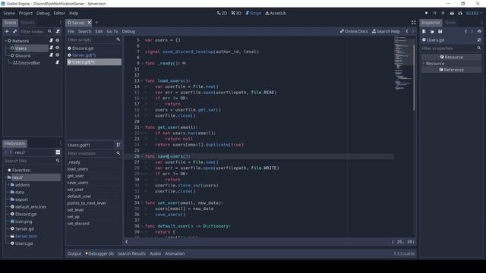This screenshot has height=273, width=486.
Task: Focus the Filter properties field
Action: pyautogui.click(x=449, y=49)
